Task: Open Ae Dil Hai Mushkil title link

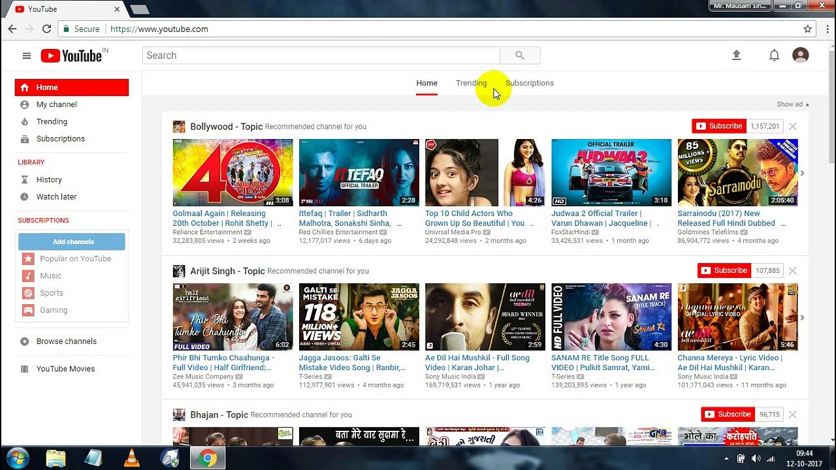Action: [x=477, y=362]
